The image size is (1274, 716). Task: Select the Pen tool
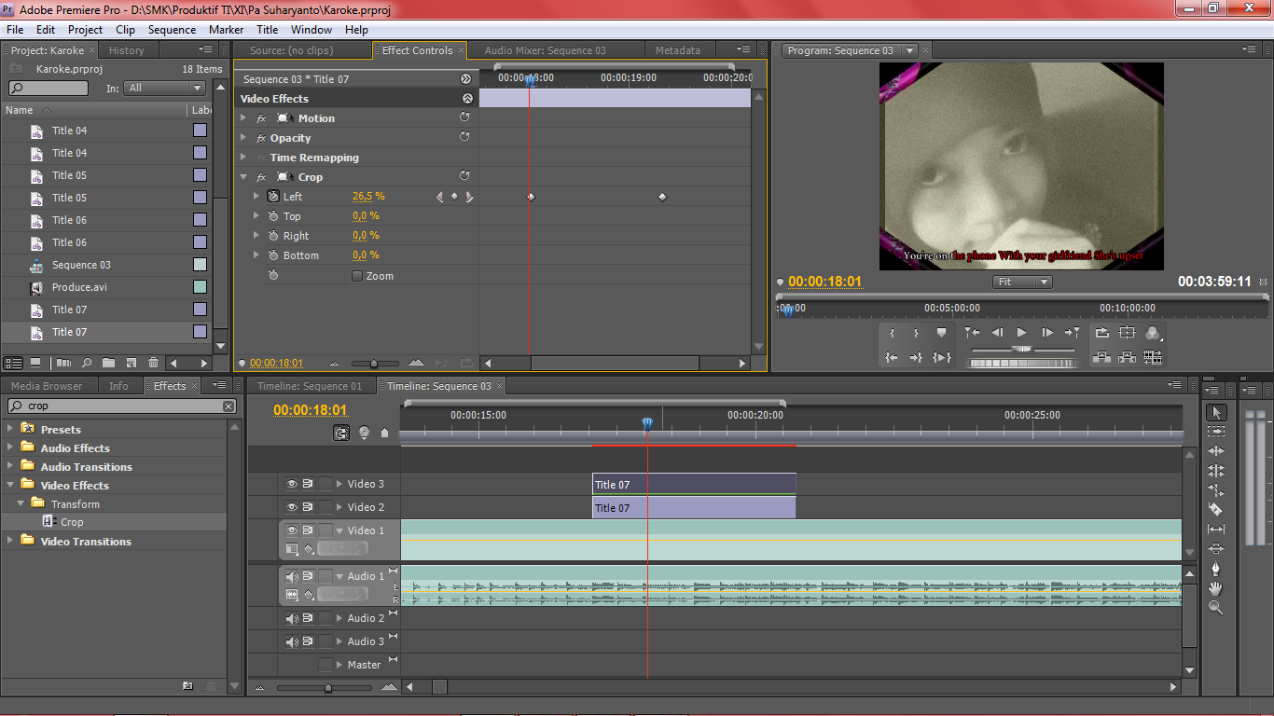[1216, 569]
